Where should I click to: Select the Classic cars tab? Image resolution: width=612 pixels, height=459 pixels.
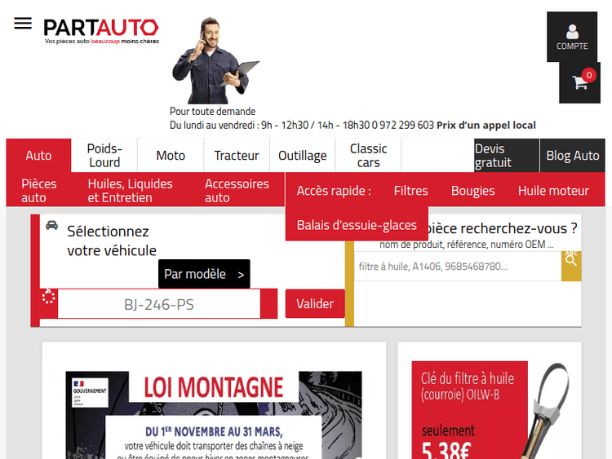click(x=369, y=155)
